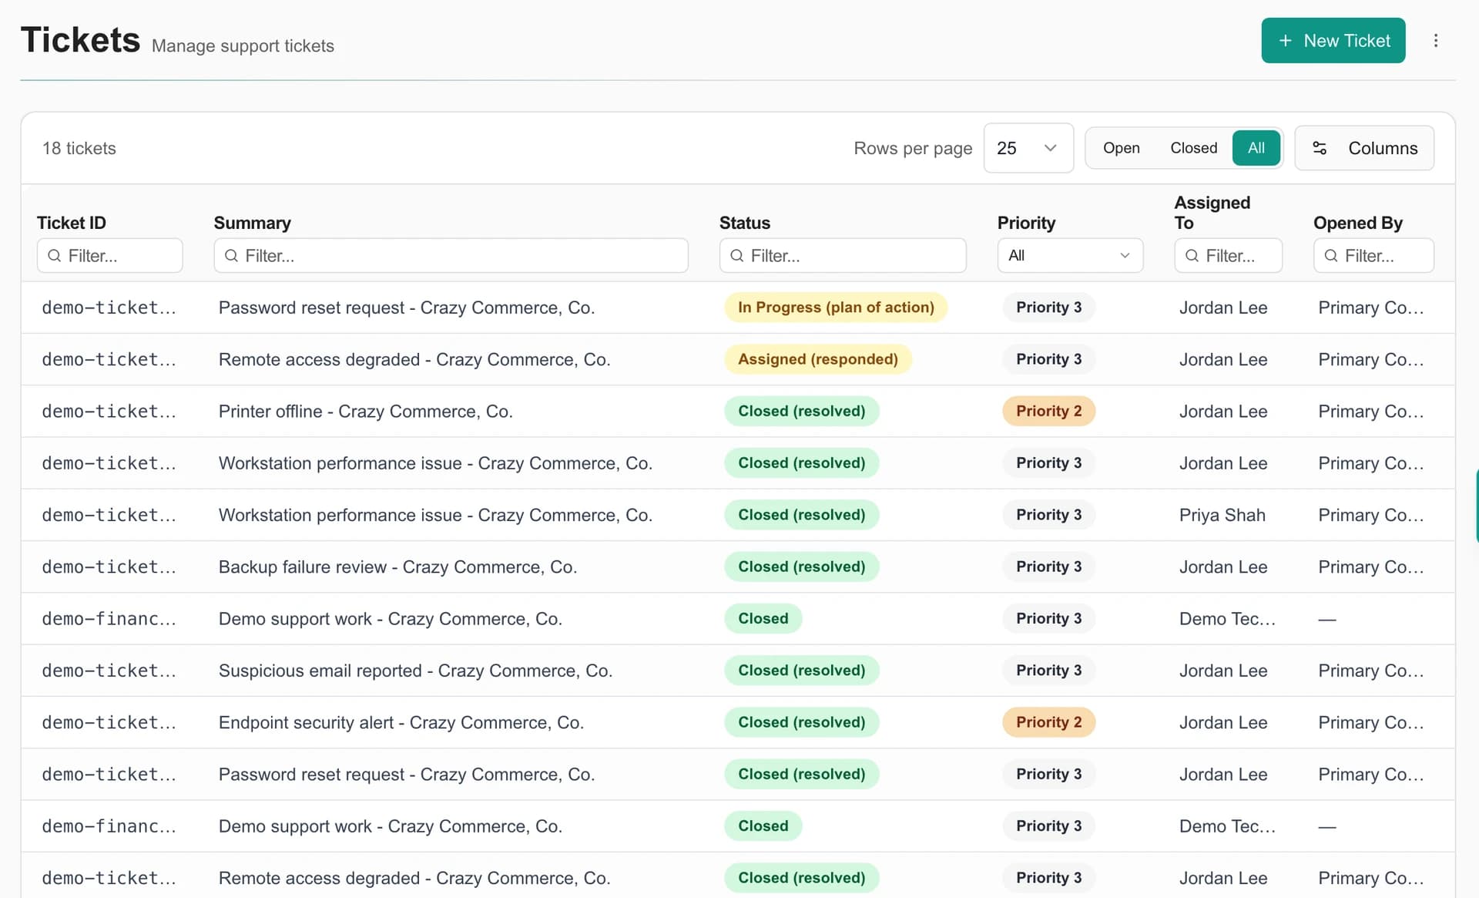Click the plus icon on New Ticket
Image resolution: width=1479 pixels, height=898 pixels.
pos(1285,41)
